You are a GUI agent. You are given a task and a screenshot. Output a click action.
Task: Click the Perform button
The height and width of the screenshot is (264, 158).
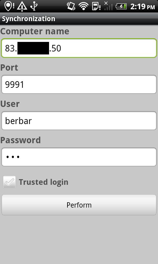(x=79, y=205)
